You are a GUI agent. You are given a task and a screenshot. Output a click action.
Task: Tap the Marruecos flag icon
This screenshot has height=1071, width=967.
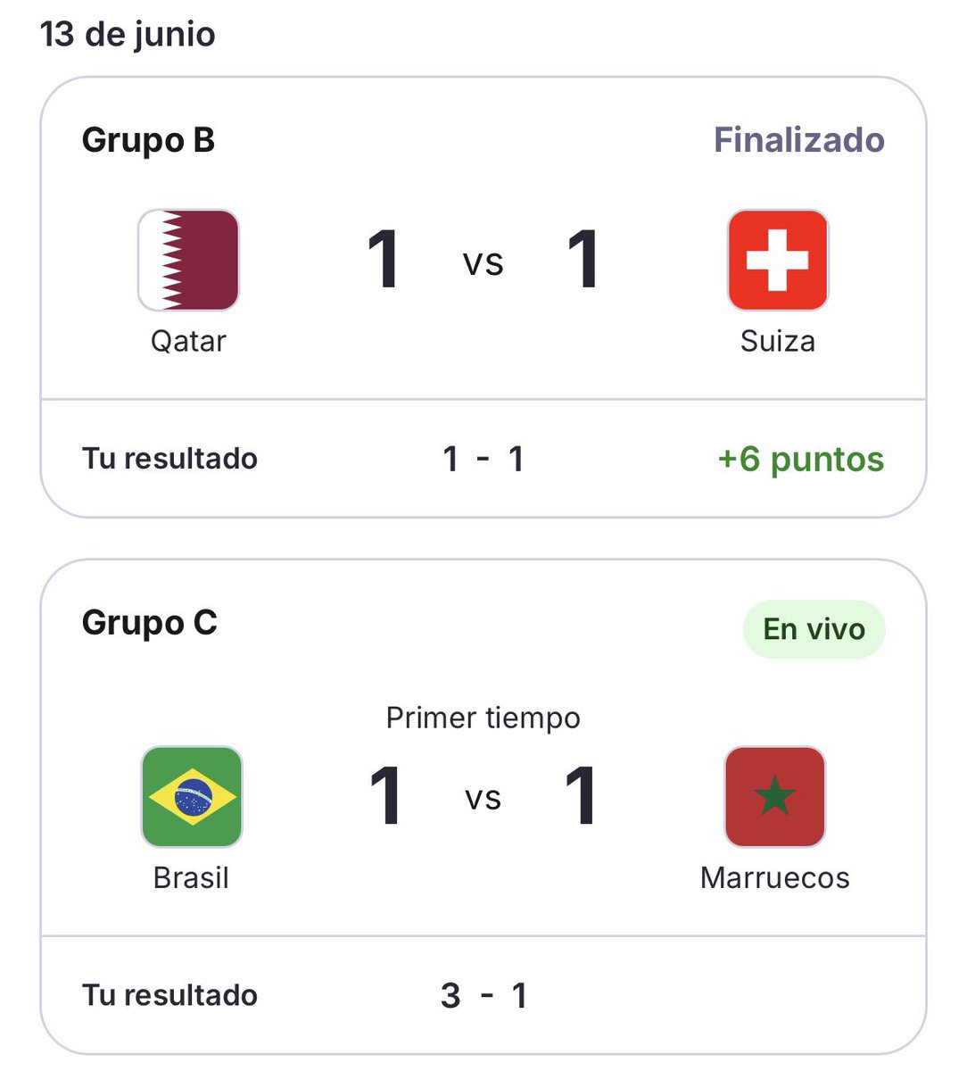775,796
